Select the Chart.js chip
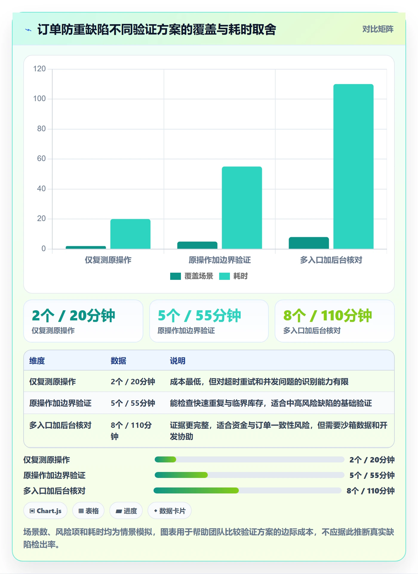Image resolution: width=418 pixels, height=574 pixels. coord(45,511)
